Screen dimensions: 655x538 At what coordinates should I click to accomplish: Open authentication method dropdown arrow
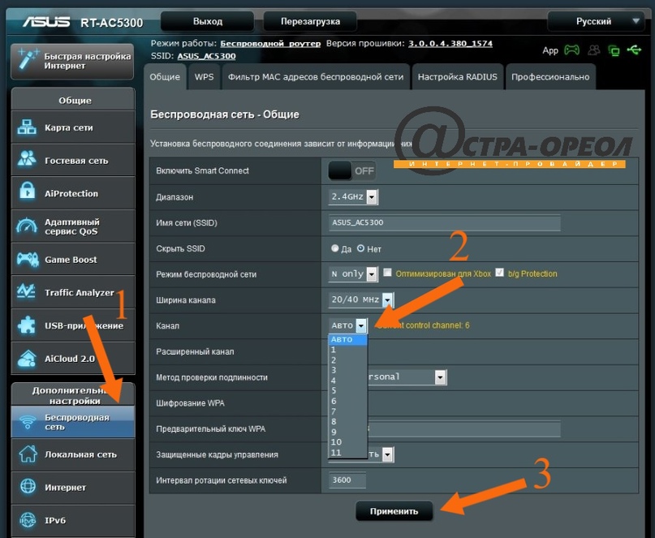pos(440,377)
